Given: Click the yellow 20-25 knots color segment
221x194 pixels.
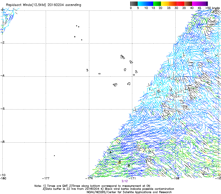Looking at the screenshot, I should pyautogui.click(x=165, y=4).
